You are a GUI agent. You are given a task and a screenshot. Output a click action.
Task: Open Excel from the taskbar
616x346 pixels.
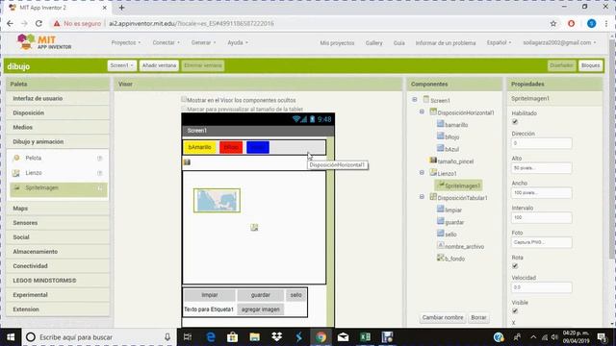click(x=366, y=337)
